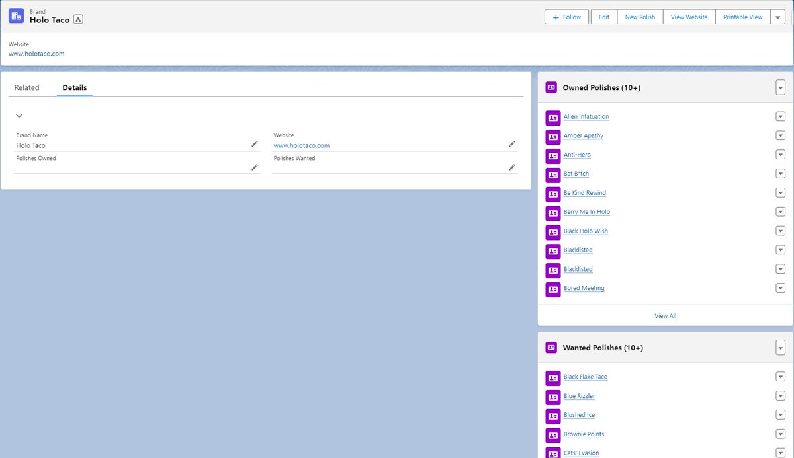This screenshot has width=794, height=458.
Task: Open the Bored Meeting polish record
Action: click(584, 288)
